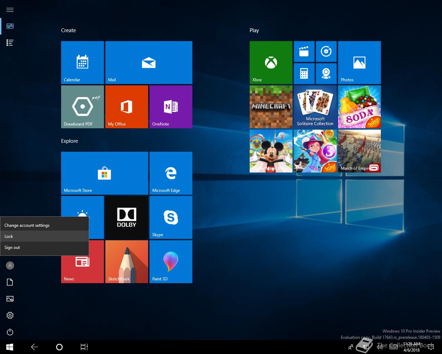Open the Calendar tile
This screenshot has height=354, width=442.
pyautogui.click(x=83, y=63)
